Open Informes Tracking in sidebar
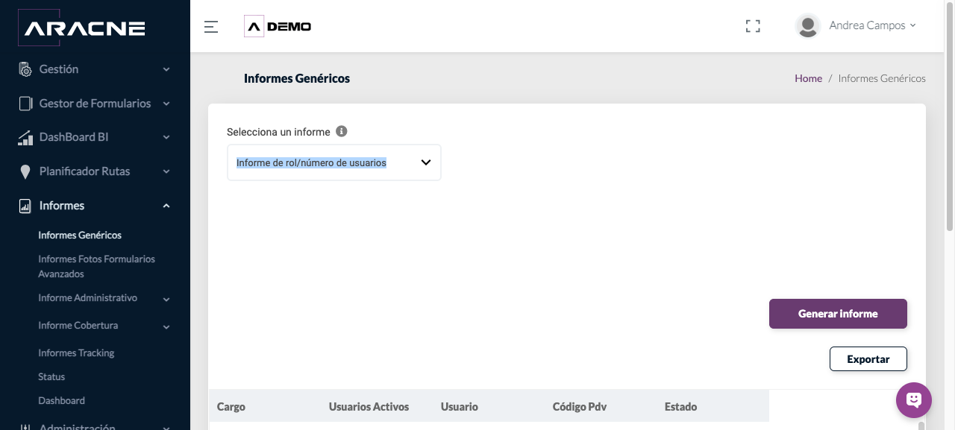955x430 pixels. [76, 352]
